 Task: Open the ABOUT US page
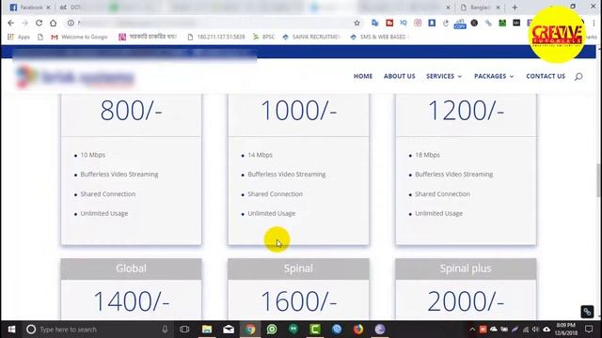(399, 76)
